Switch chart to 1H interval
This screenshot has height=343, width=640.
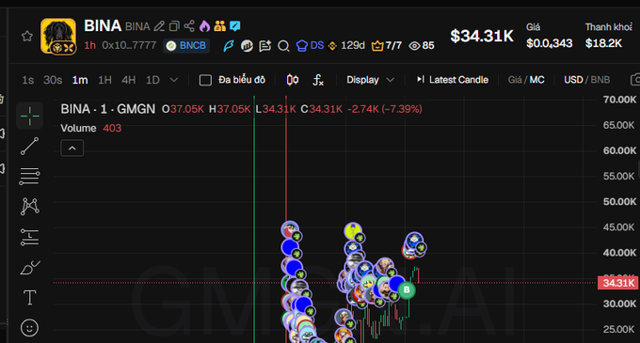pyautogui.click(x=104, y=80)
